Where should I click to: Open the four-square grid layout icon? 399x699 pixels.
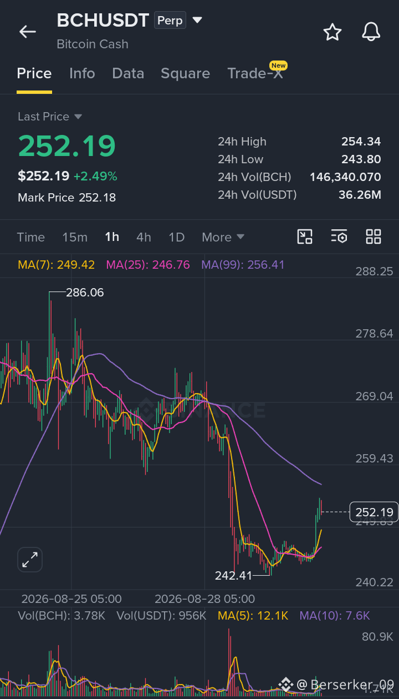374,237
